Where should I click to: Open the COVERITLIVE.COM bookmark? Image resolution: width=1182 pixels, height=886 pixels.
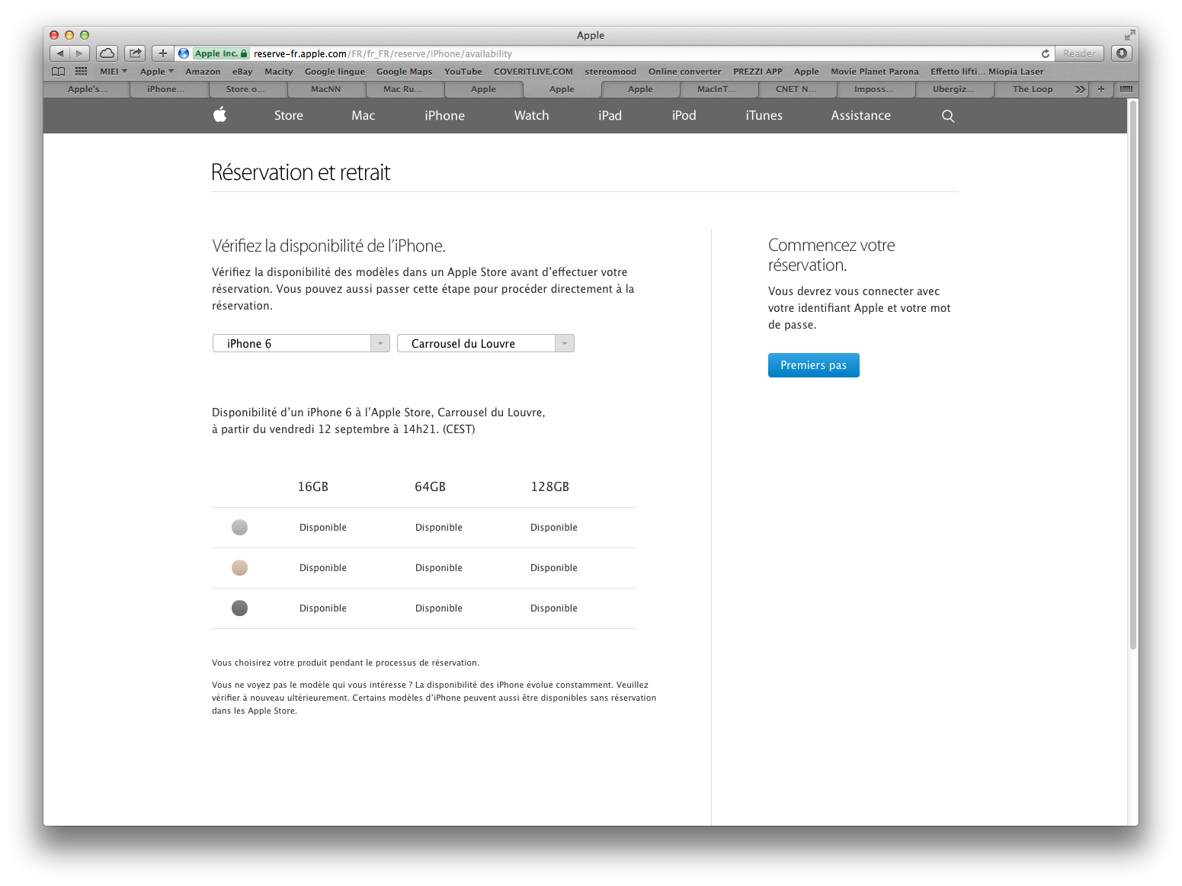click(533, 72)
